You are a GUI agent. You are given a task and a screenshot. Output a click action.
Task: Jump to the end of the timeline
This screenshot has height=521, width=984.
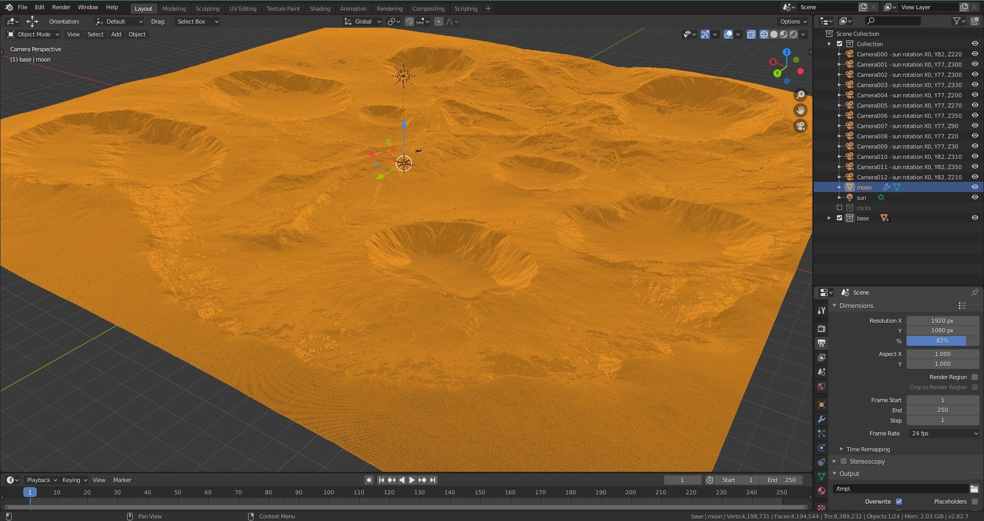click(x=432, y=479)
